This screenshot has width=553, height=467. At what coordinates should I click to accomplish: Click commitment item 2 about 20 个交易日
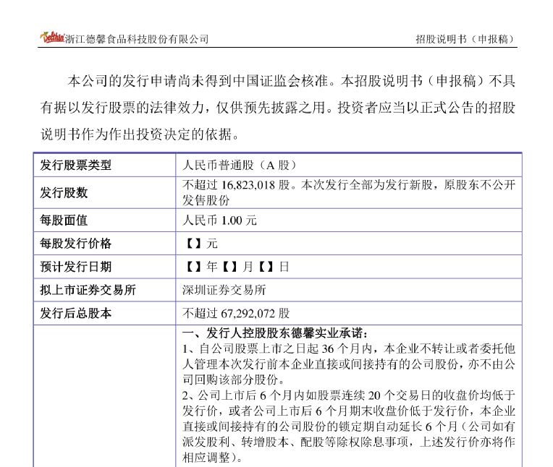click(348, 427)
